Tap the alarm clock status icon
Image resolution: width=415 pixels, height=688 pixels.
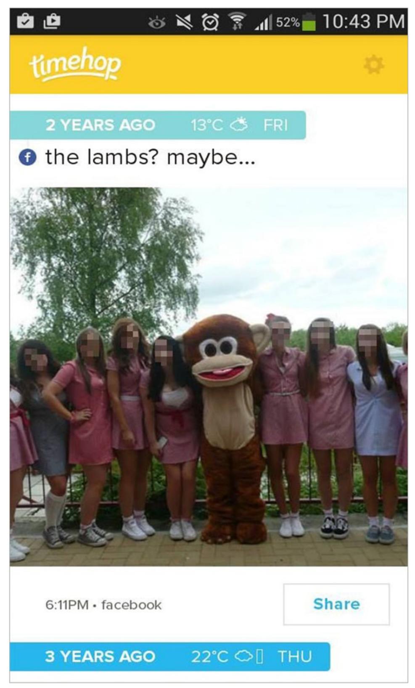pos(210,21)
